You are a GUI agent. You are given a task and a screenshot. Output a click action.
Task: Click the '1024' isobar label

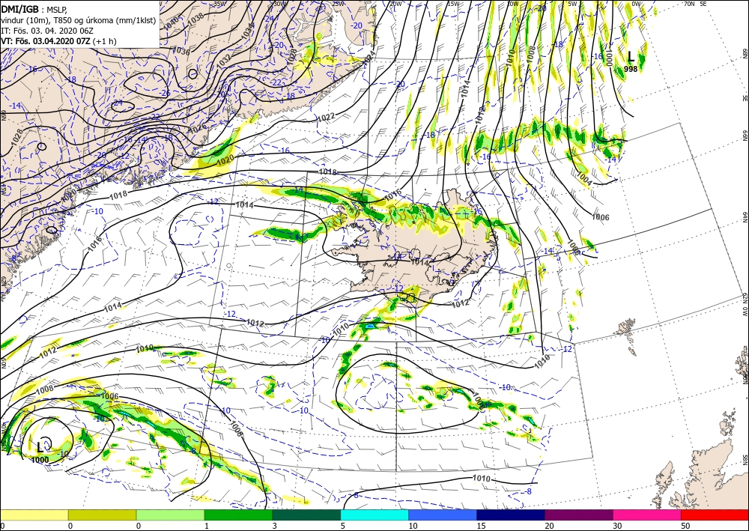coord(368,58)
